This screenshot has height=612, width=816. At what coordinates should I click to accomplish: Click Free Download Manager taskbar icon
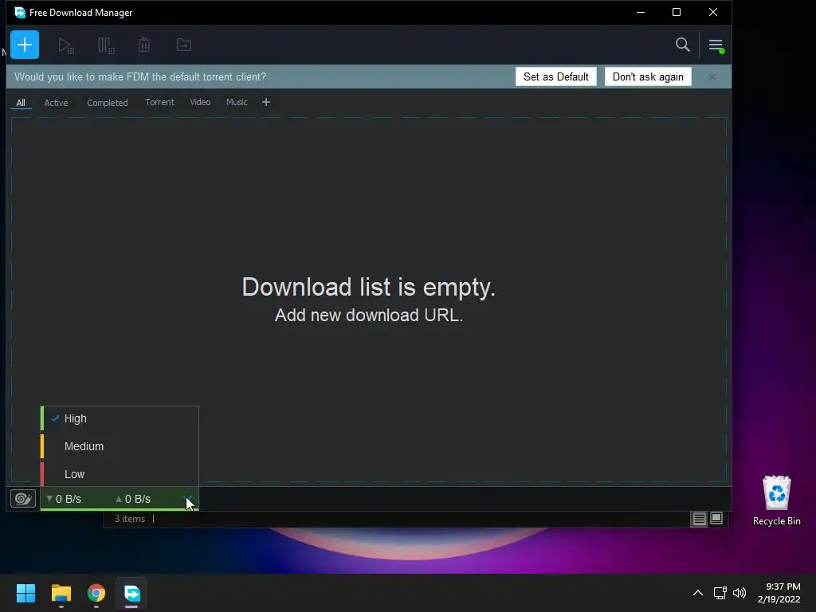[x=131, y=593]
